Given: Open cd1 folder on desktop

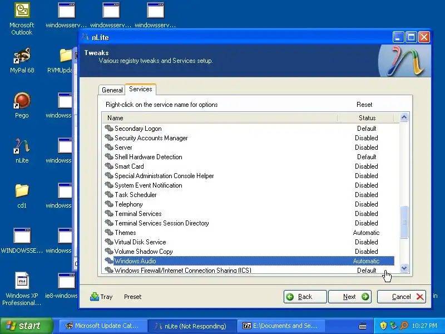Looking at the screenshot, I should coord(22,196).
